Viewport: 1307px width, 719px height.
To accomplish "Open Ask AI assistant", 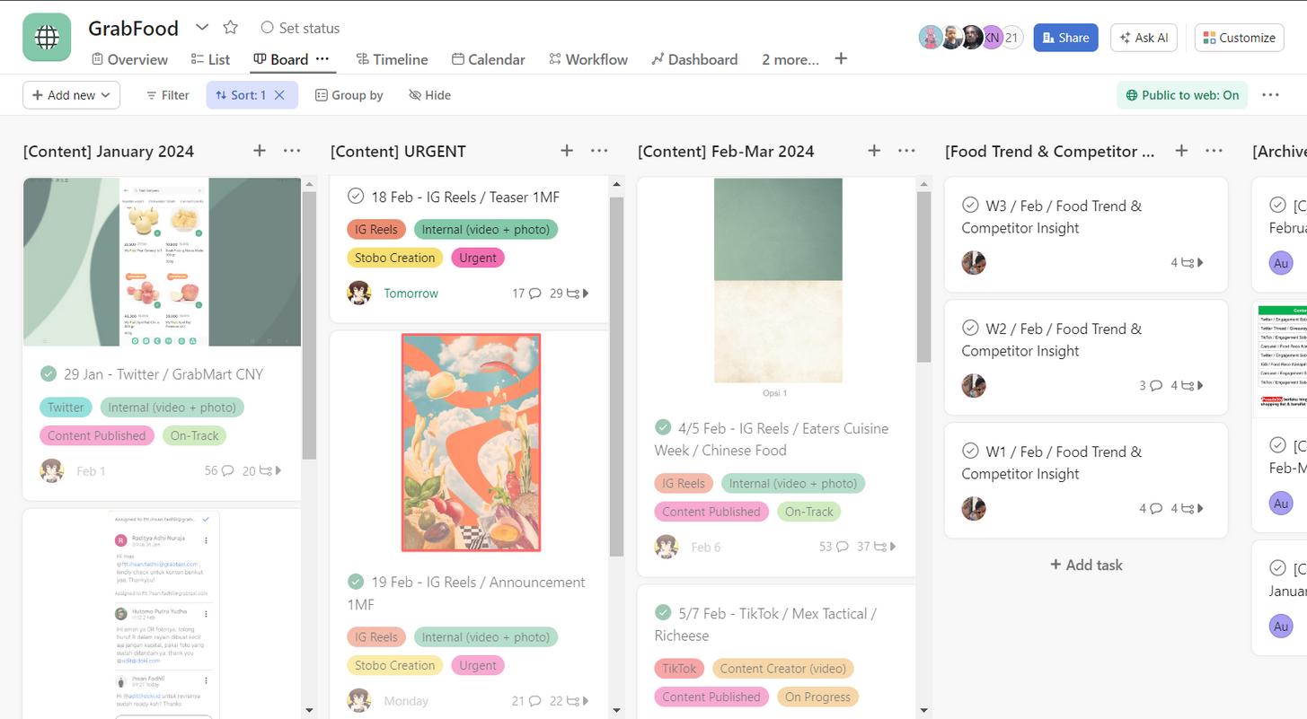I will (x=1144, y=38).
